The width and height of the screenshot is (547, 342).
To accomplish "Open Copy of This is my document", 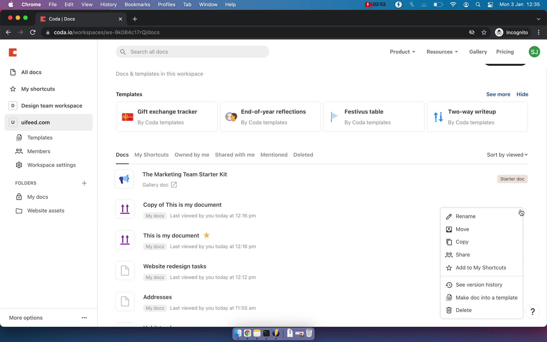I will pyautogui.click(x=182, y=205).
